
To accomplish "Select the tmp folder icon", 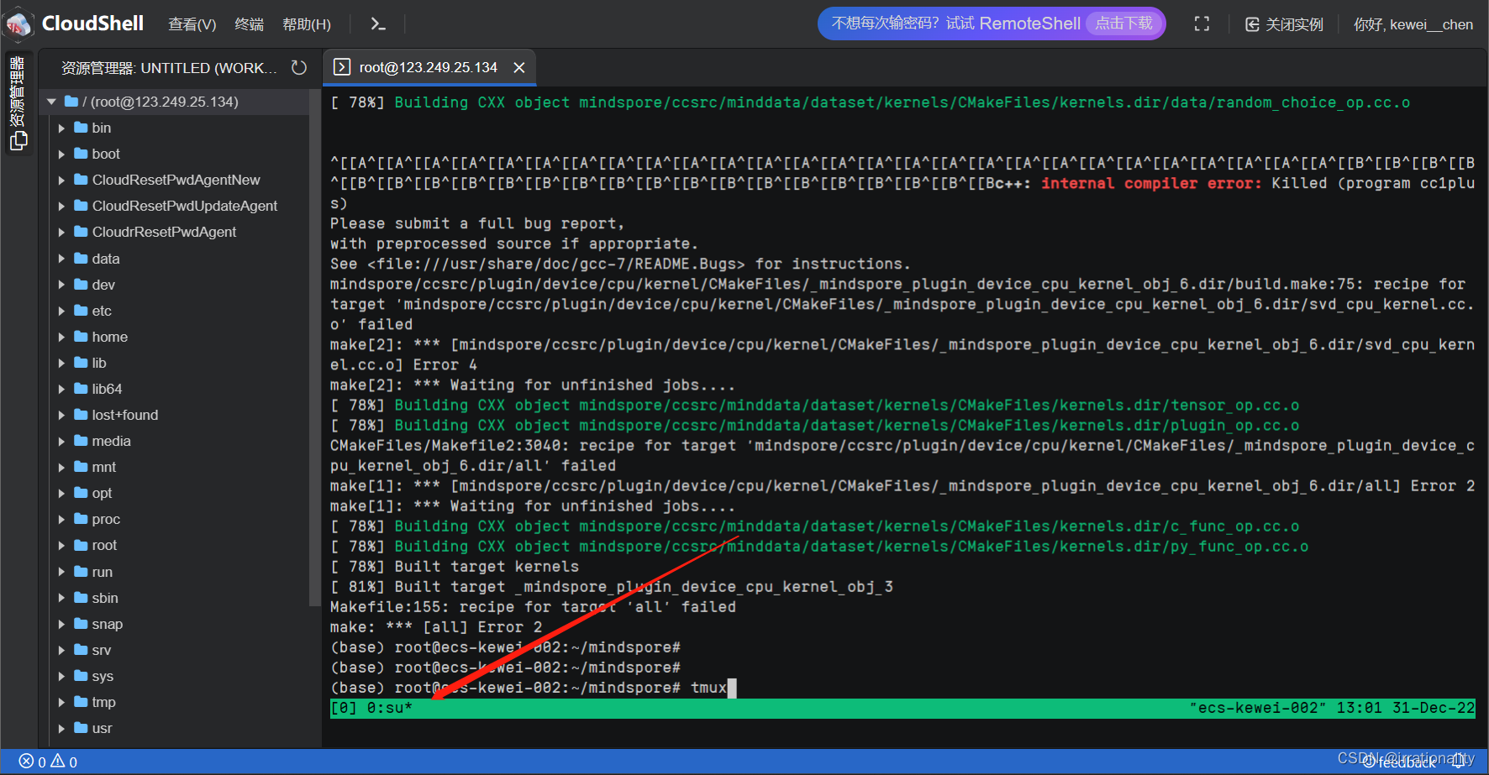I will tap(81, 702).
